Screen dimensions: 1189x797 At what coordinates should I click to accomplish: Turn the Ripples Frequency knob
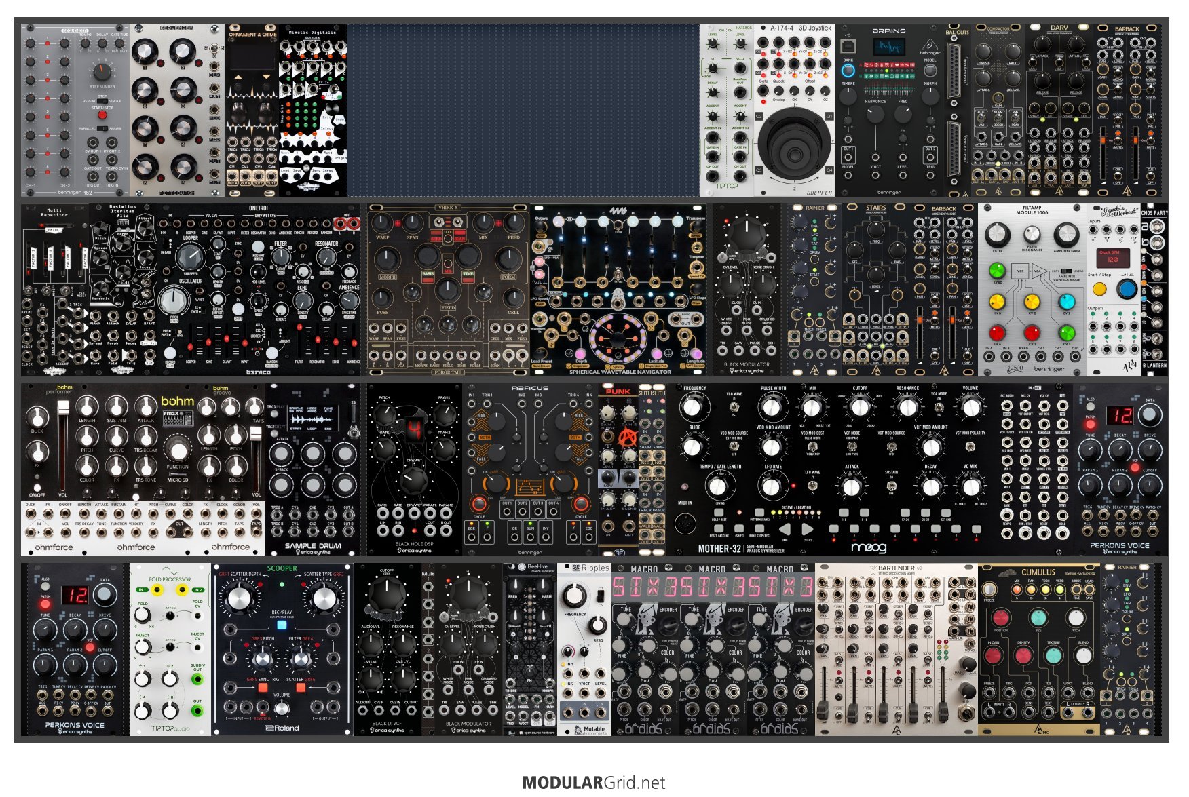[575, 595]
